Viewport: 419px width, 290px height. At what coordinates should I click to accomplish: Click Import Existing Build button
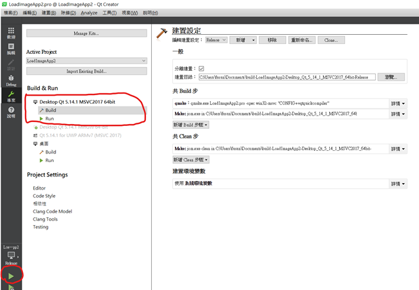pyautogui.click(x=86, y=72)
